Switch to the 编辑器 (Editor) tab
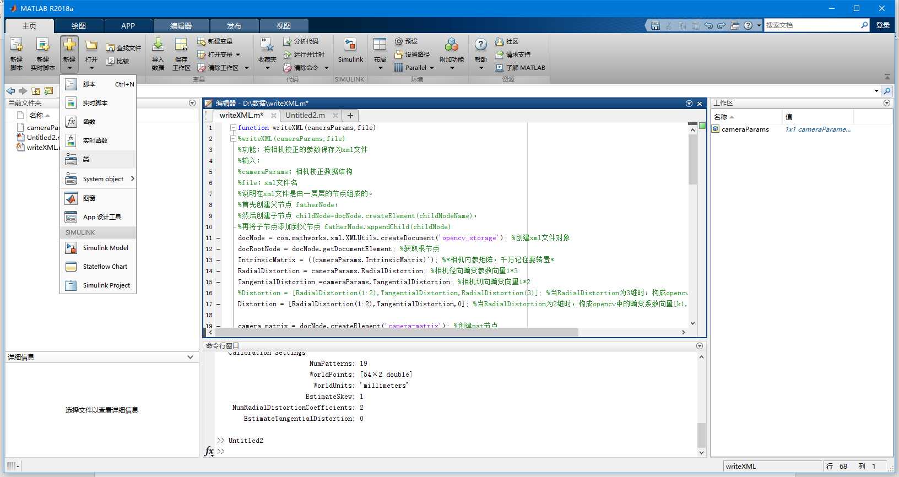The image size is (899, 477). click(x=181, y=26)
